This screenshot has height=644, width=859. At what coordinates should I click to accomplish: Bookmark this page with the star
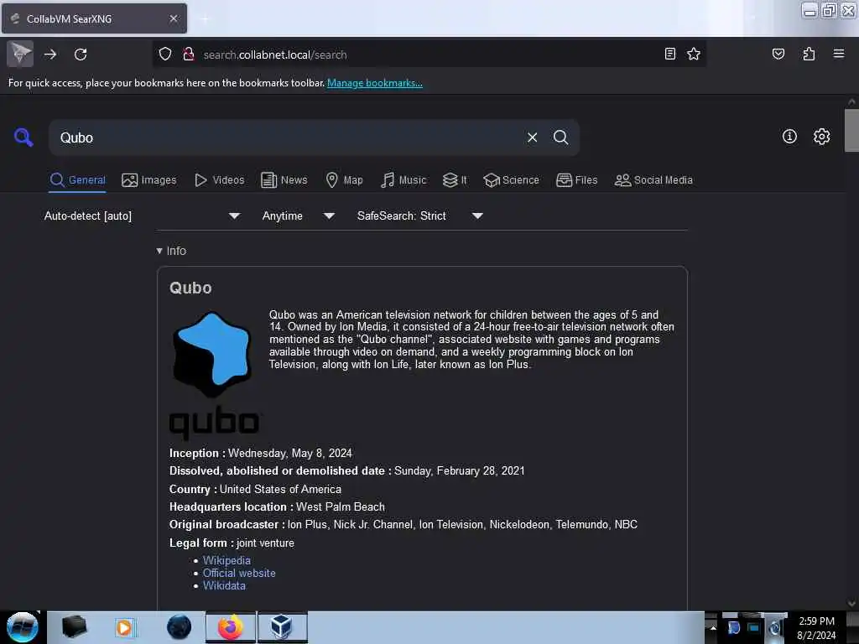click(x=694, y=54)
